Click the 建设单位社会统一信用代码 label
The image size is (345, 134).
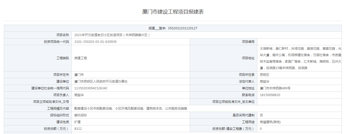pos(50,88)
